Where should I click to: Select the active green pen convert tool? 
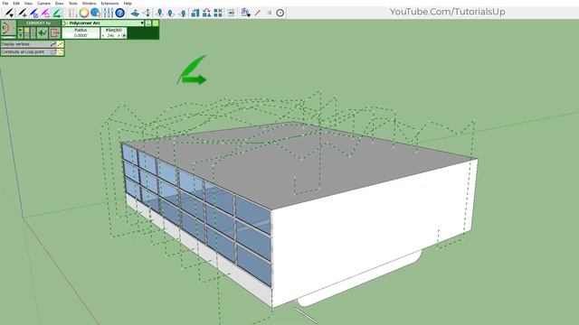click(x=56, y=13)
